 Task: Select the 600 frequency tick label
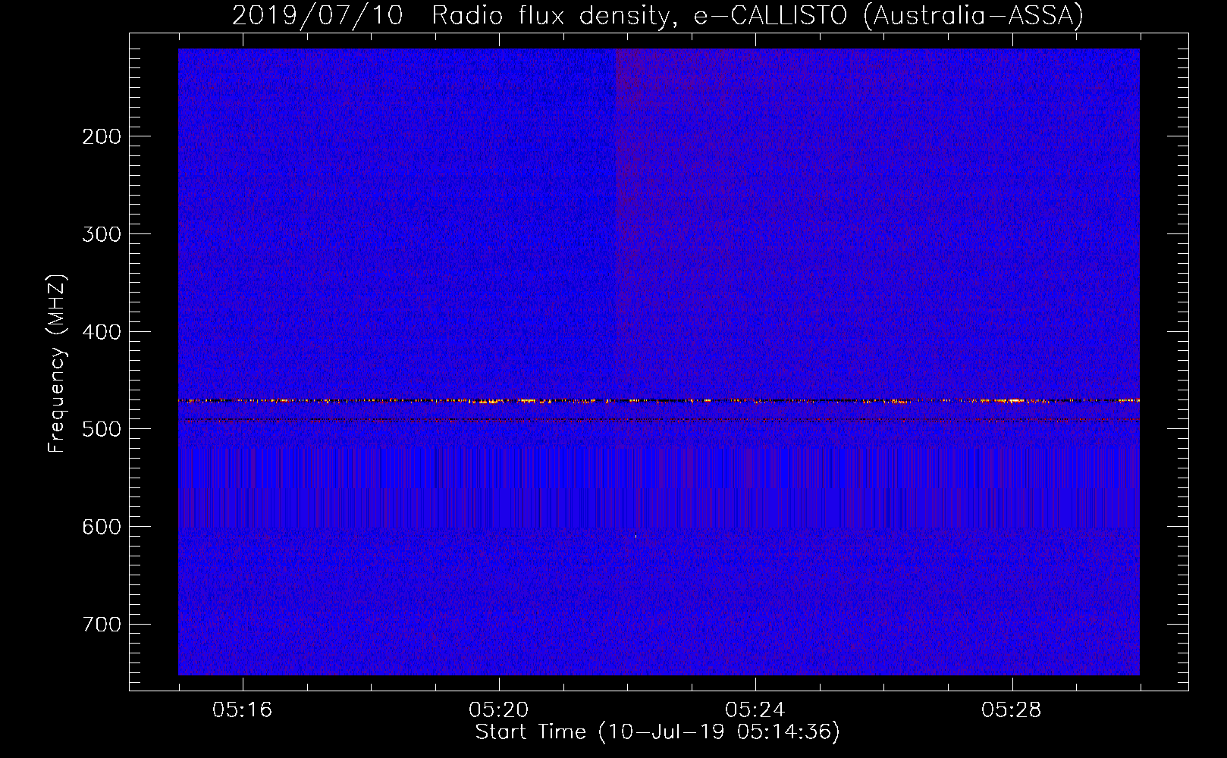(102, 527)
